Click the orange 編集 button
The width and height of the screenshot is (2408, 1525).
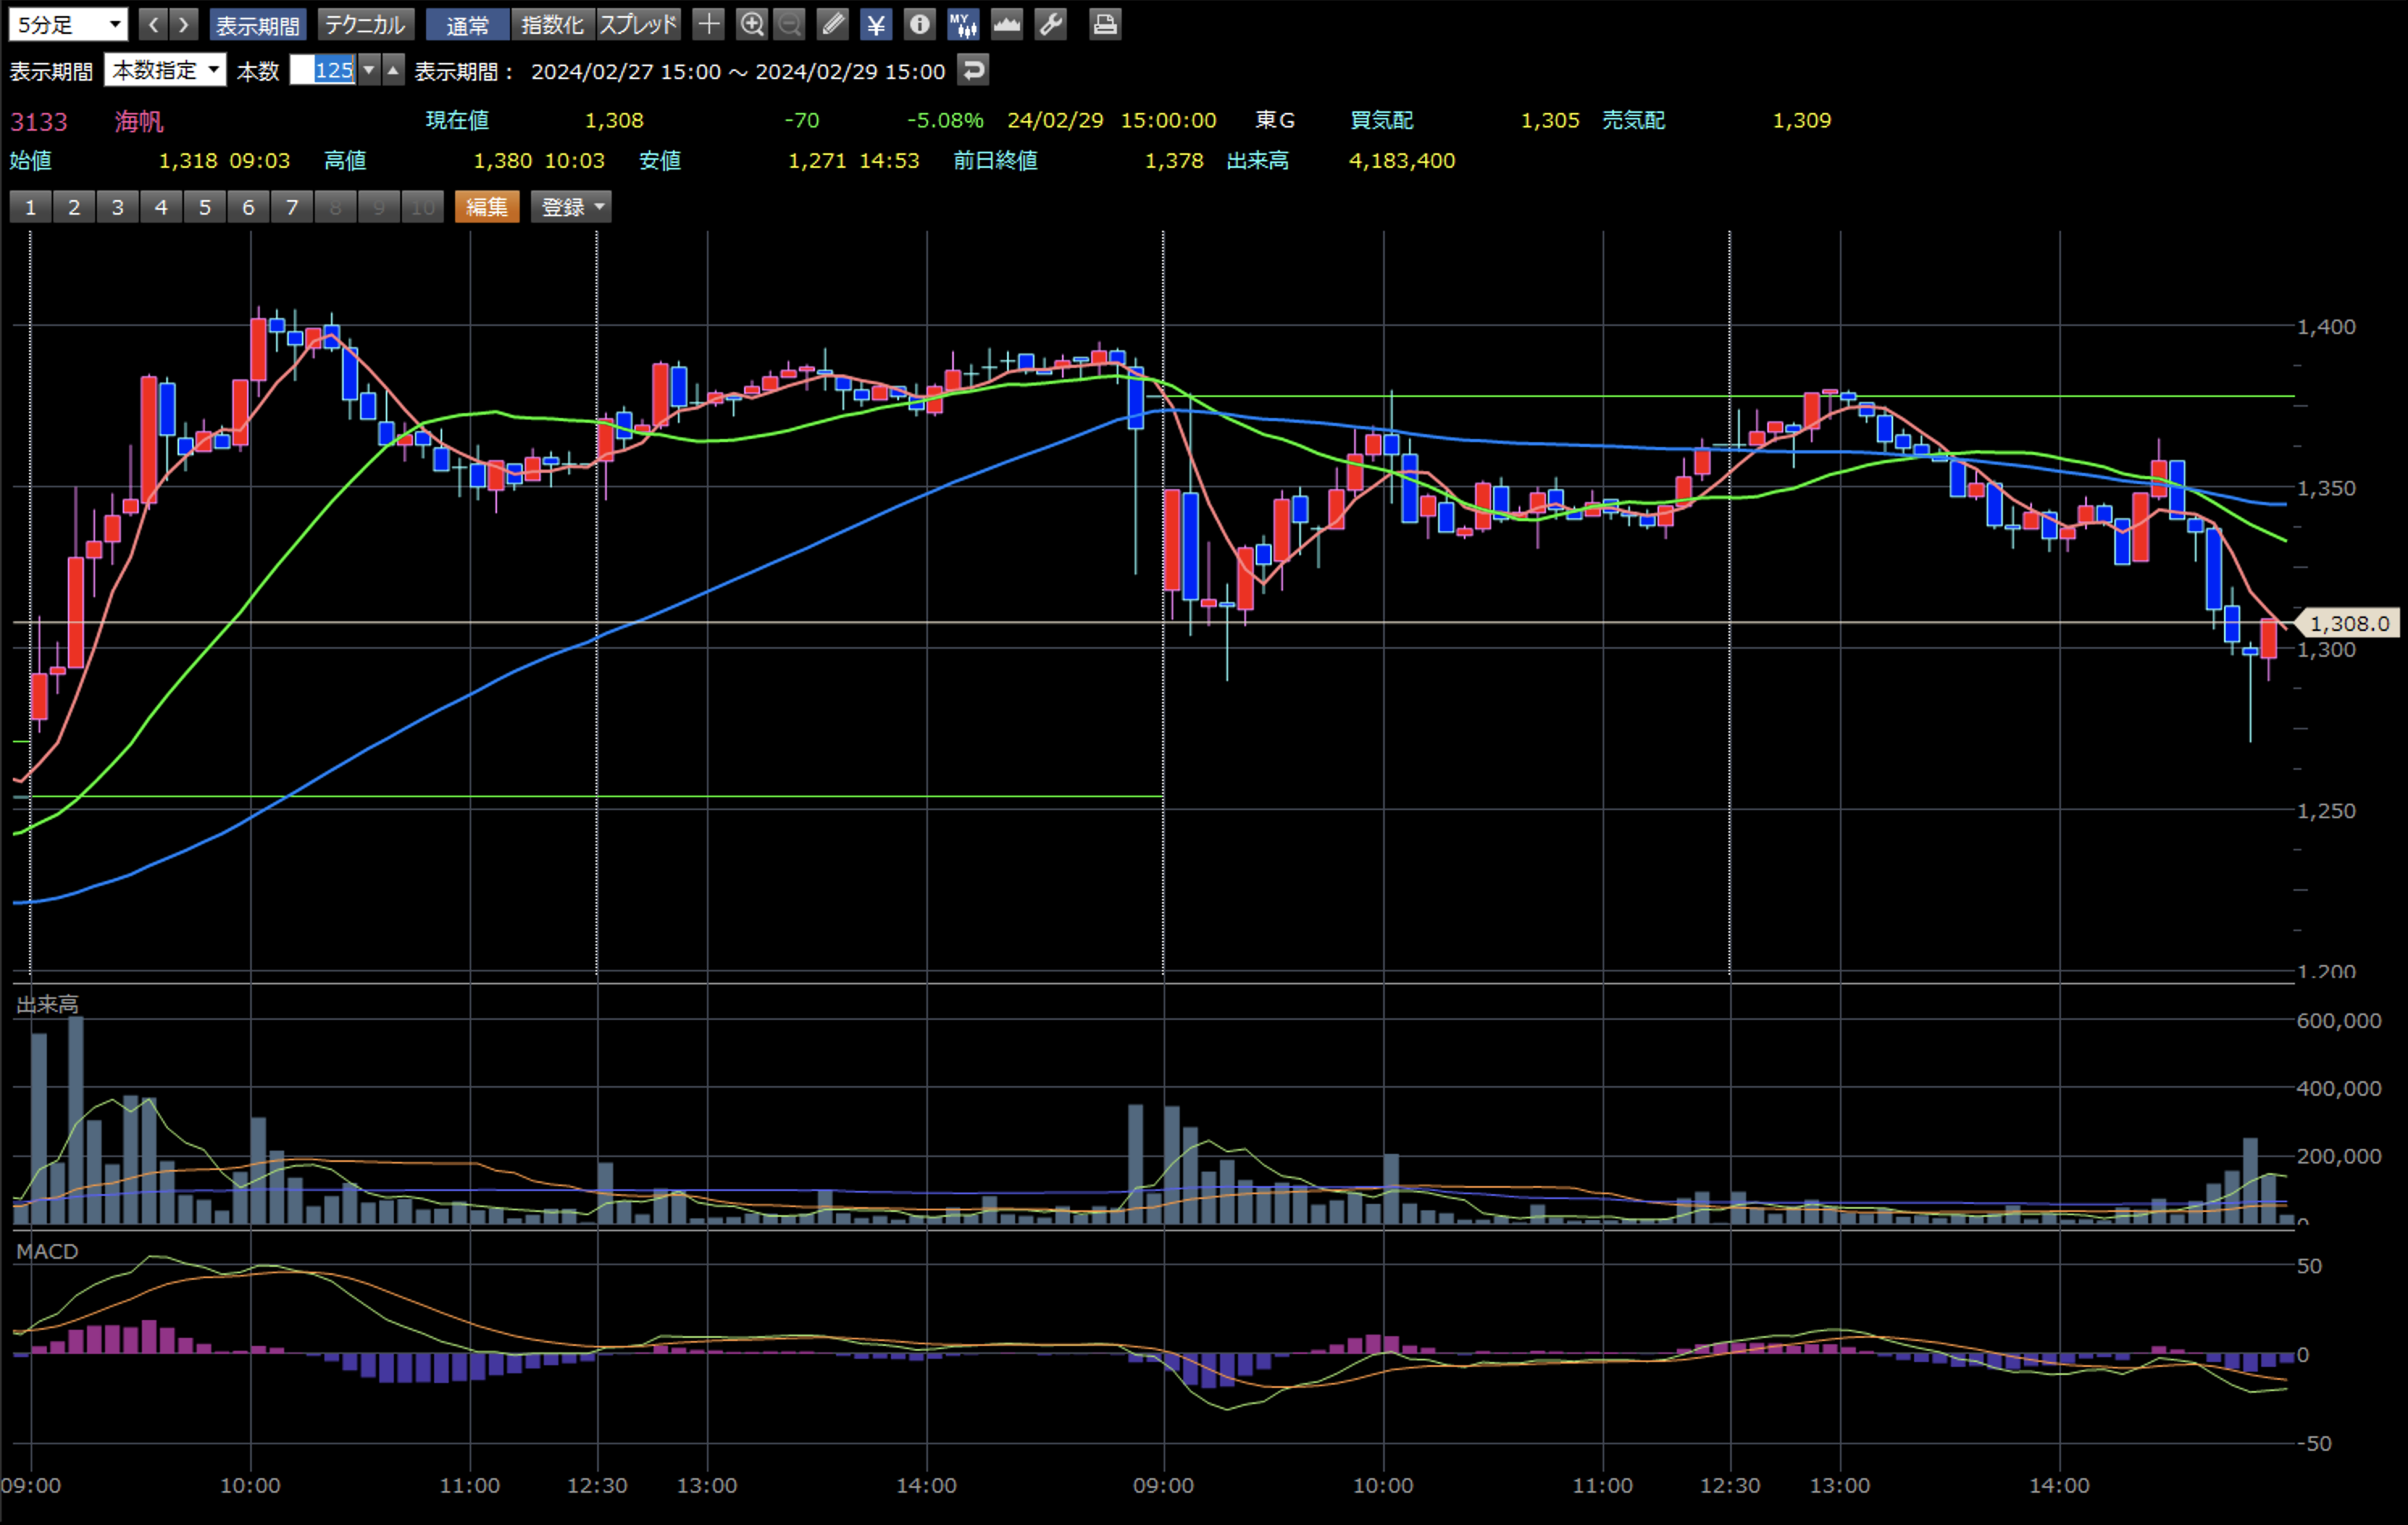coord(487,207)
